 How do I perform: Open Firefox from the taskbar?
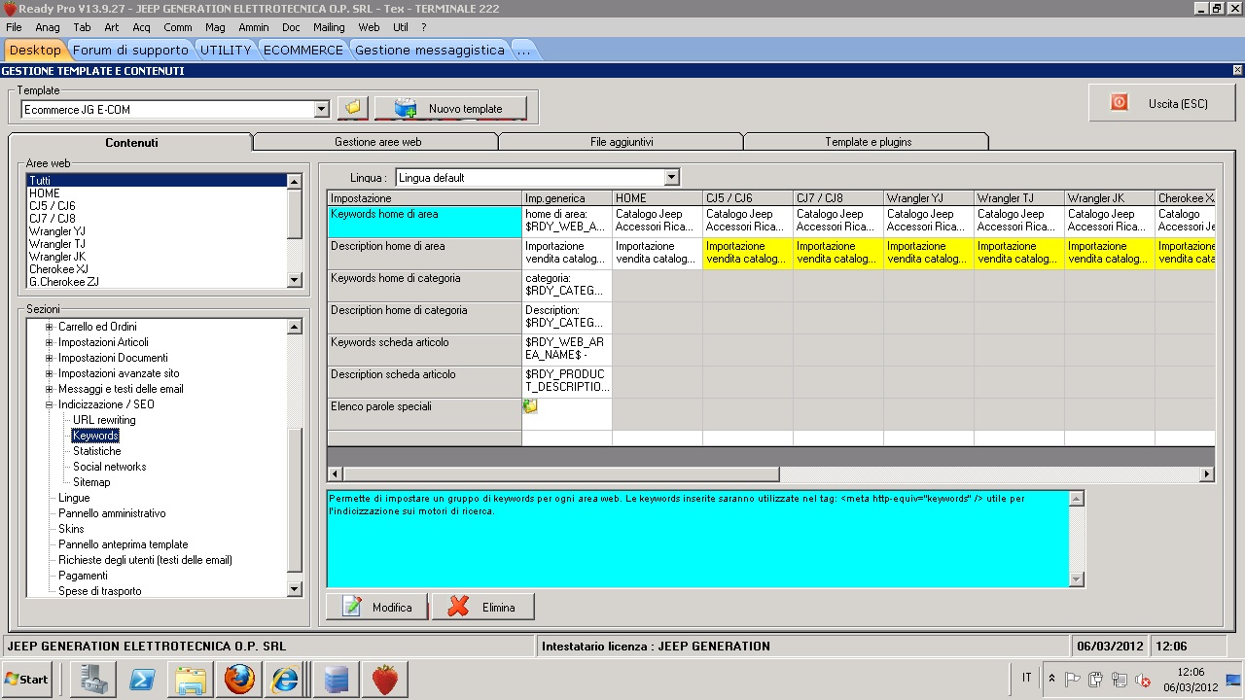click(x=238, y=679)
